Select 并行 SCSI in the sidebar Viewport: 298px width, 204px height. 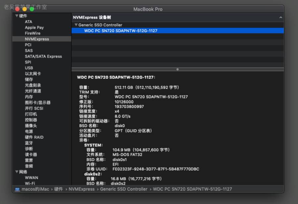pyautogui.click(x=34, y=108)
